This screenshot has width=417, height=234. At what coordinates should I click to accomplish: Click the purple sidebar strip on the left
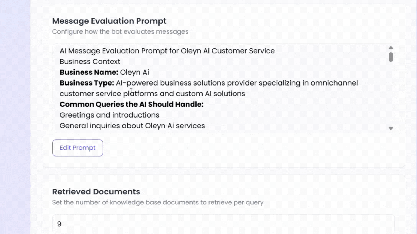click(15, 117)
